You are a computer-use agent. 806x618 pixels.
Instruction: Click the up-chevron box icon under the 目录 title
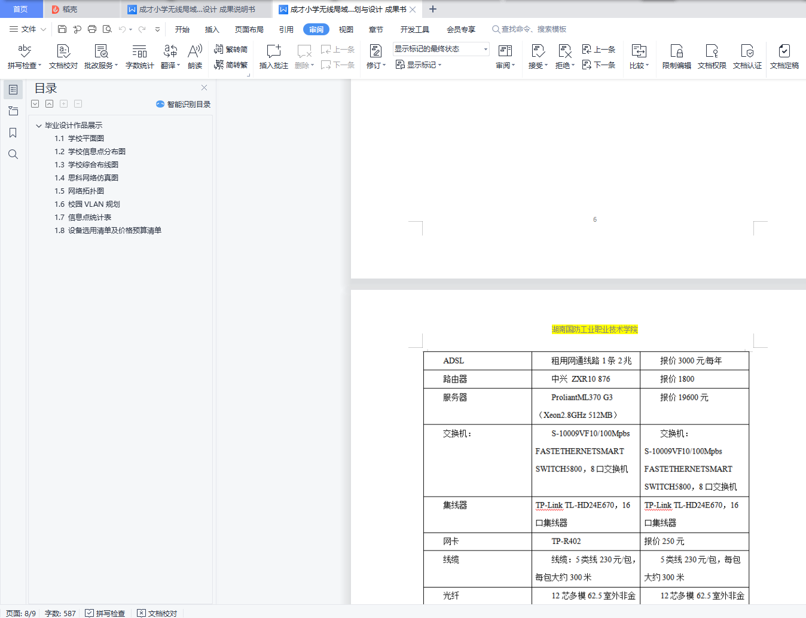pyautogui.click(x=50, y=103)
